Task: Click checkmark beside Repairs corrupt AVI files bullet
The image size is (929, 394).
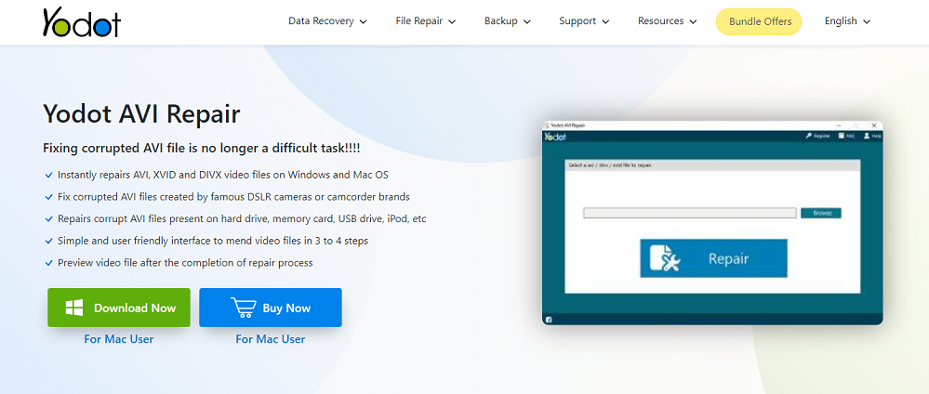Action: (48, 218)
